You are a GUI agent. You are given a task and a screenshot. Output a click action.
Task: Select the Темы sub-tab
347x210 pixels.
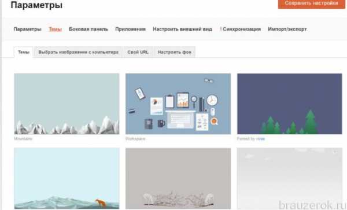pos(24,52)
